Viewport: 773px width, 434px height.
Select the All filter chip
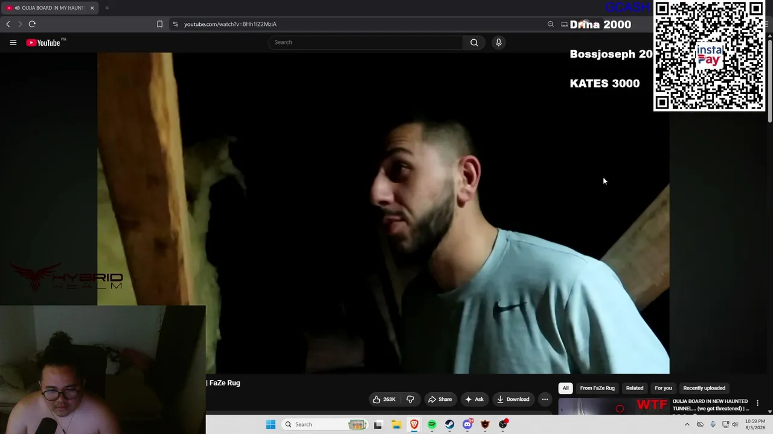565,388
